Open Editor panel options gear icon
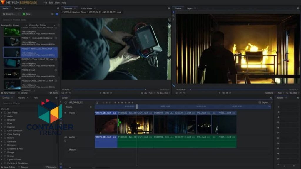The image size is (301, 169). 271,98
